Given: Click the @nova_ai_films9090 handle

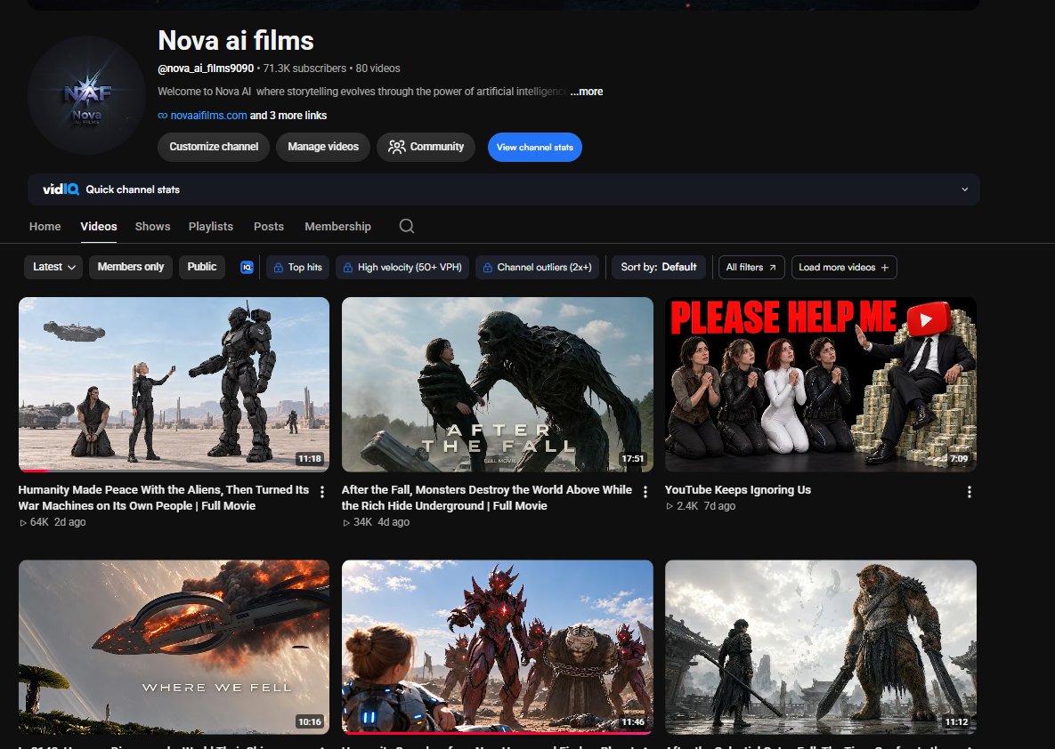Looking at the screenshot, I should click(x=206, y=68).
